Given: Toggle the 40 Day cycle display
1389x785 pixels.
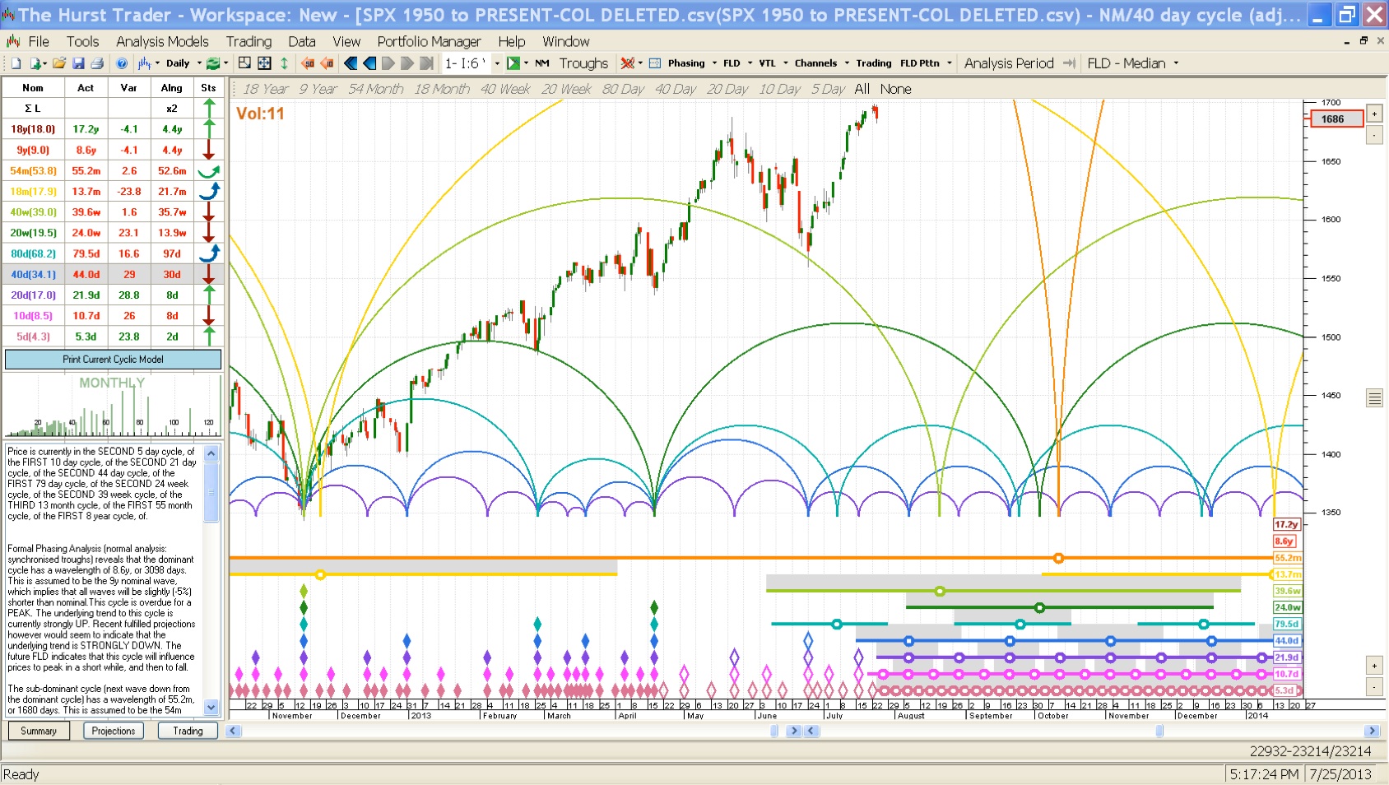Looking at the screenshot, I should [x=675, y=89].
